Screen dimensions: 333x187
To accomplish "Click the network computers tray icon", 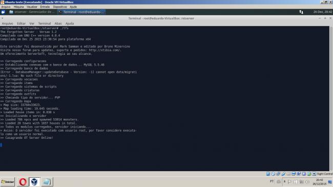I will point(301,182).
